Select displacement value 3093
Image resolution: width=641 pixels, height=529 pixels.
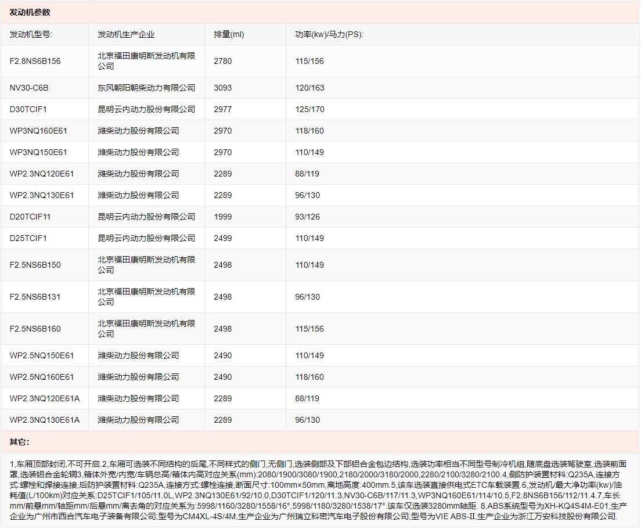coord(223,88)
